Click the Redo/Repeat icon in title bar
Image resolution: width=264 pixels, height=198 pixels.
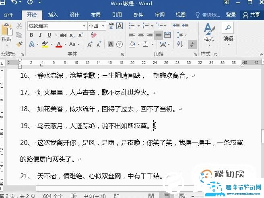30,2
